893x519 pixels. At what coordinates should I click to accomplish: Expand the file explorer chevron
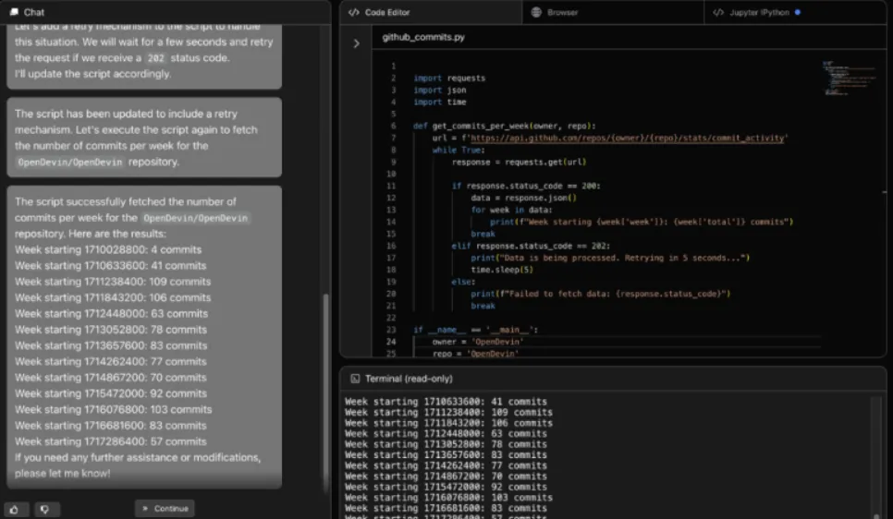pyautogui.click(x=357, y=43)
